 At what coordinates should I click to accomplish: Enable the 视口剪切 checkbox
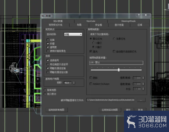[x=45, y=94]
